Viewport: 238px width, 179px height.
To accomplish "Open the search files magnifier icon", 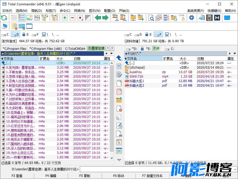I will coord(151,18).
